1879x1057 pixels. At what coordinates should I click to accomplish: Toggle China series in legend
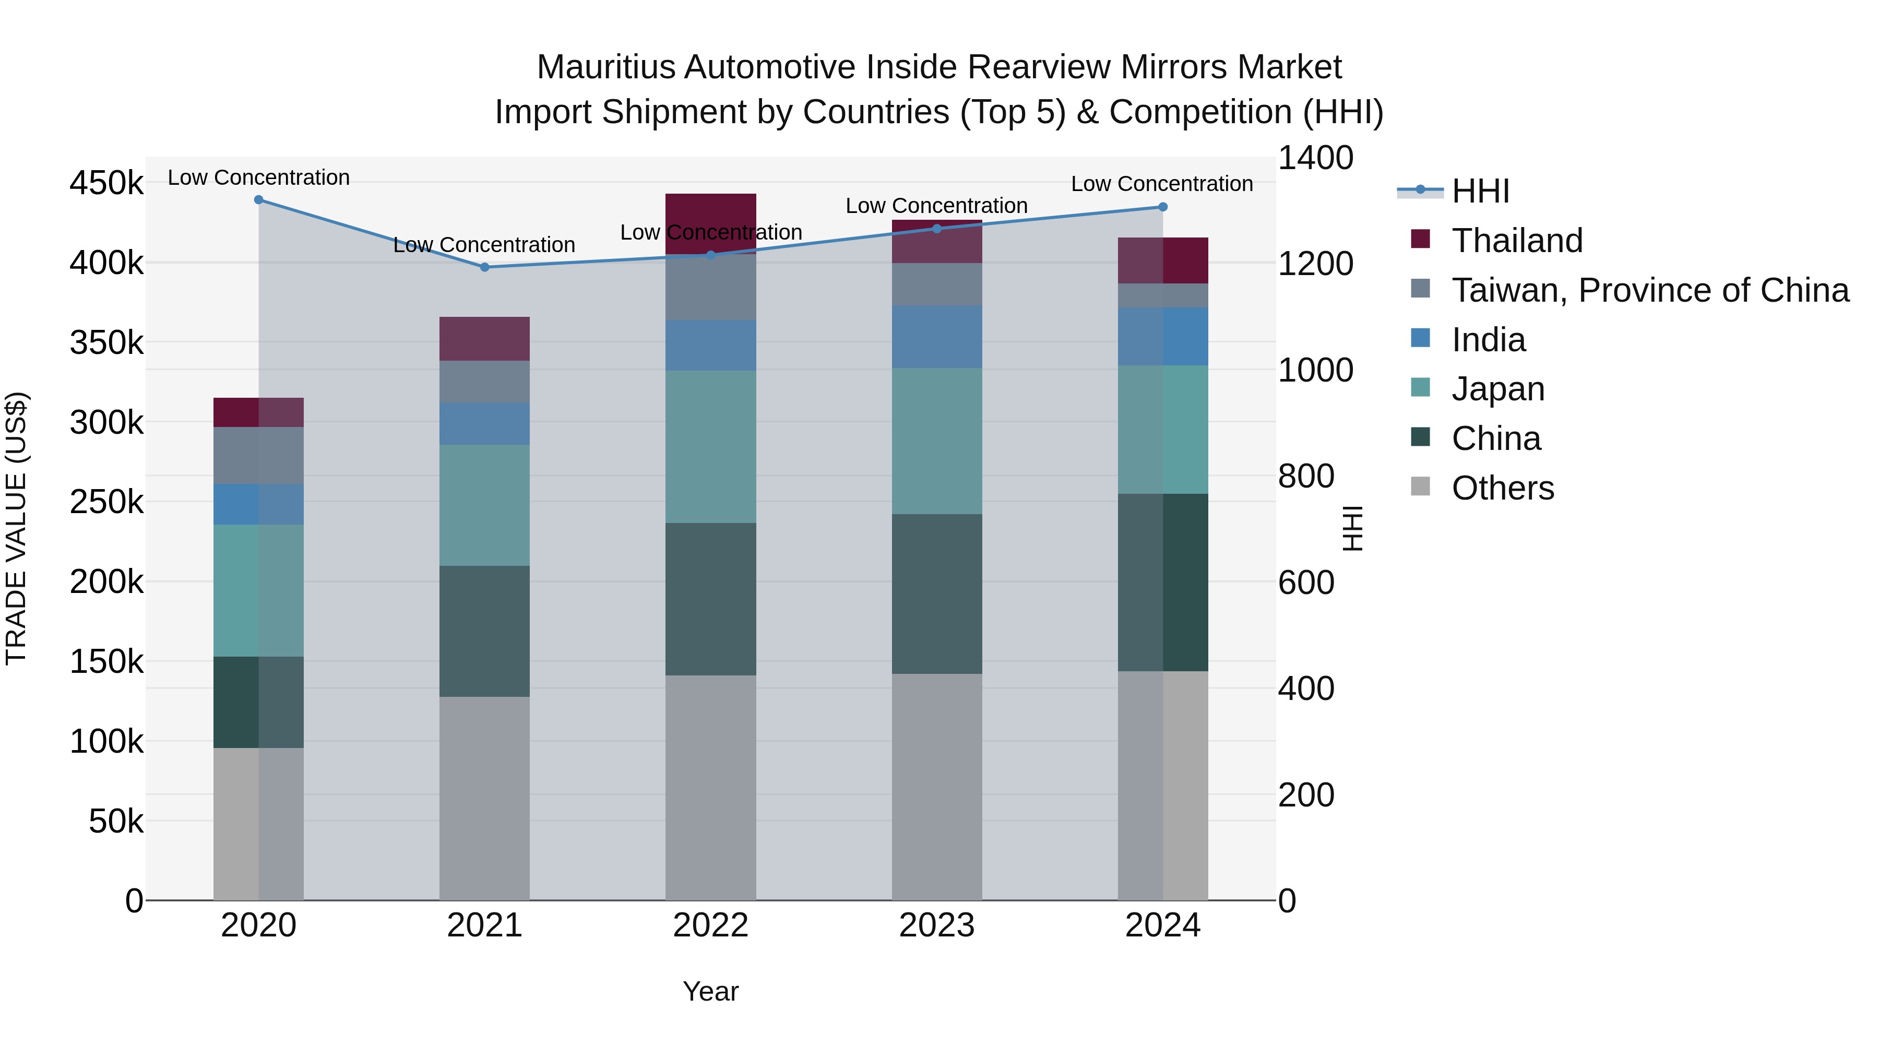pyautogui.click(x=1476, y=438)
